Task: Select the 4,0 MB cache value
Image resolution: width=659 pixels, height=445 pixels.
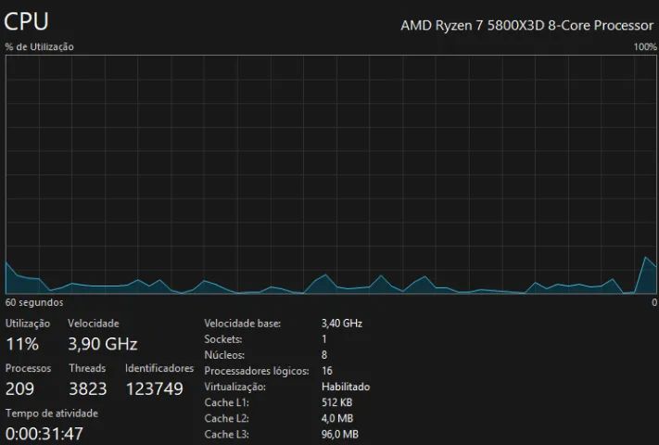Action: 337,418
